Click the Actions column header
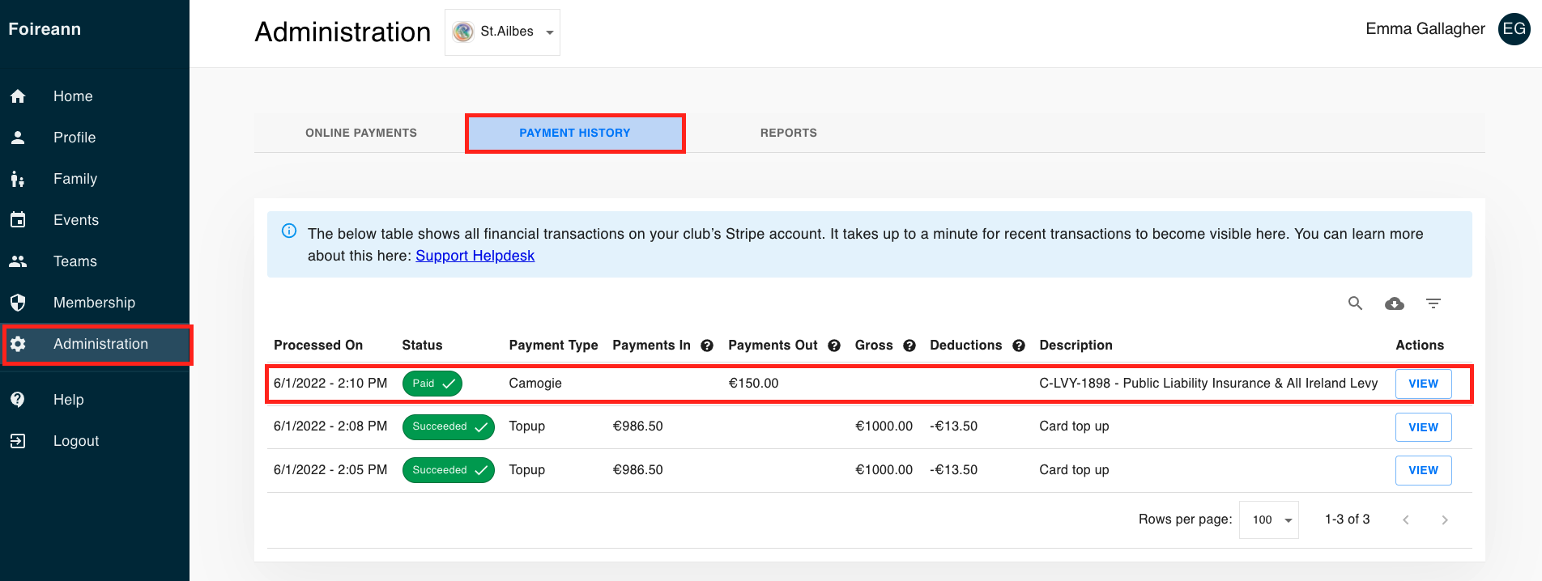 pos(1420,346)
